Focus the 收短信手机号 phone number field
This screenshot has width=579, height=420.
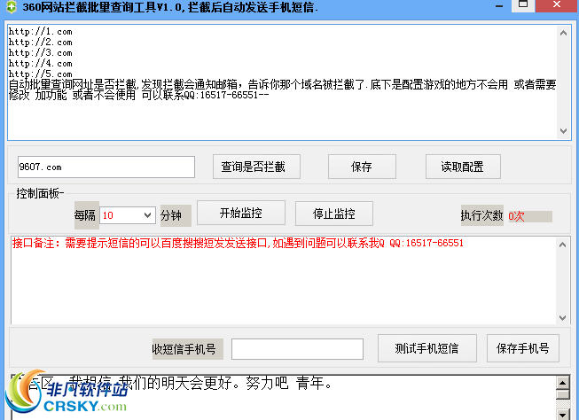click(297, 349)
